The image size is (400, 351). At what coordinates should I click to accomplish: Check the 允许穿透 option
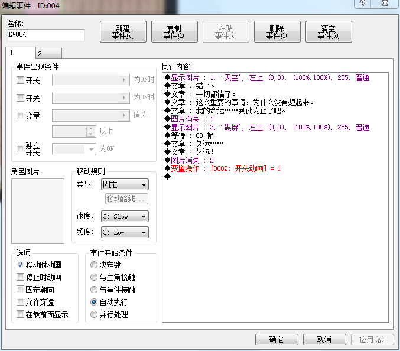[20, 302]
